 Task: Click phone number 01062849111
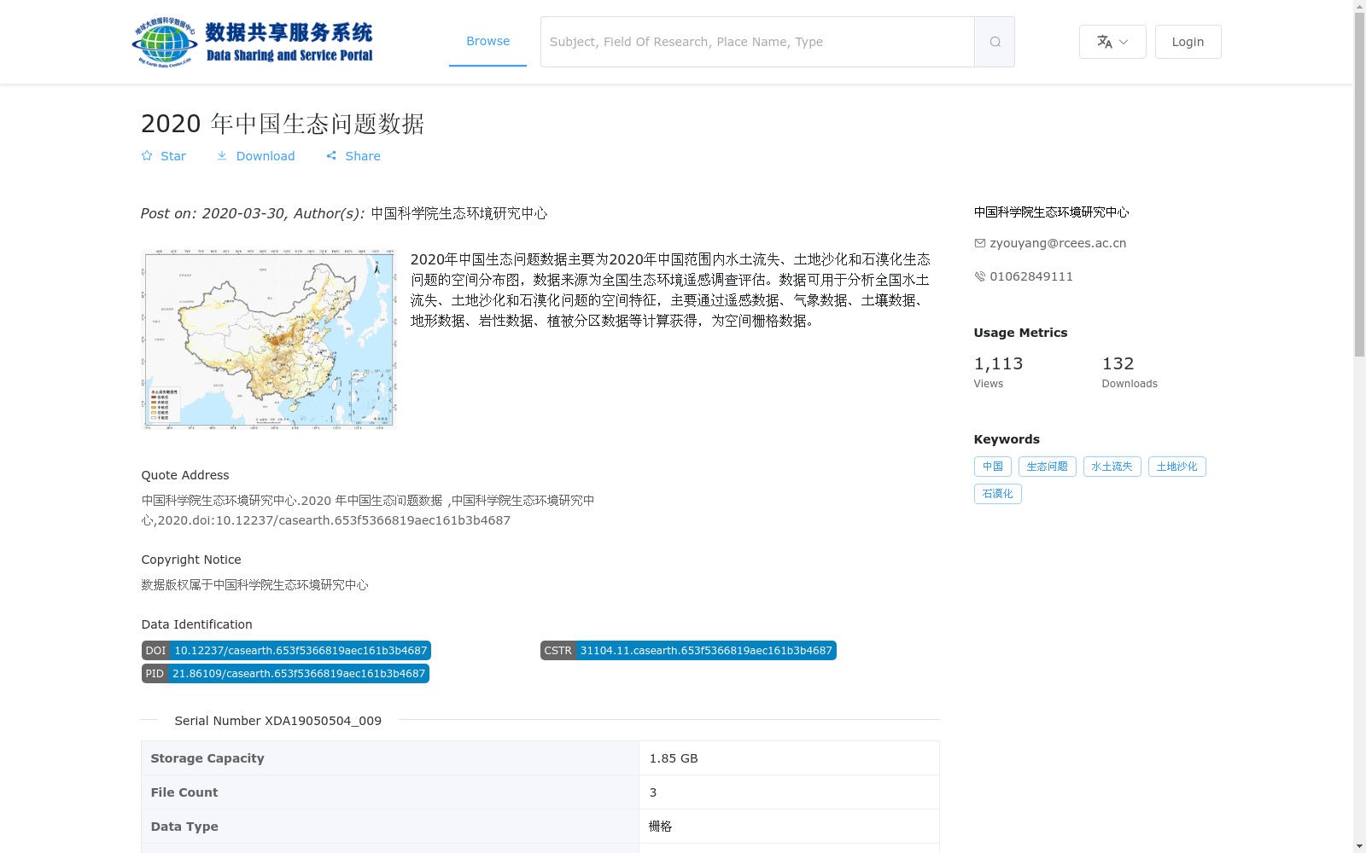(1031, 276)
